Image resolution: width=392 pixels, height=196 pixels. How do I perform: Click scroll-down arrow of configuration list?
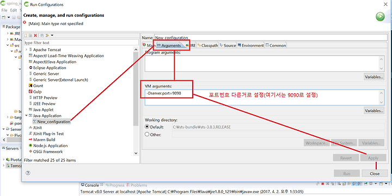click(x=136, y=153)
